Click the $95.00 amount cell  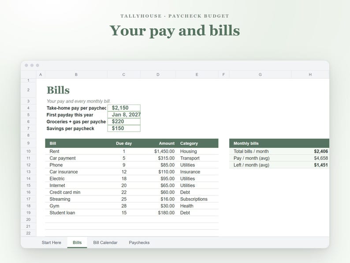158,179
